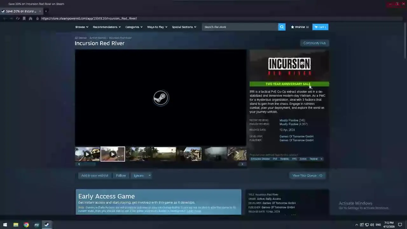Expand more tags with the plus button

pos(321,159)
